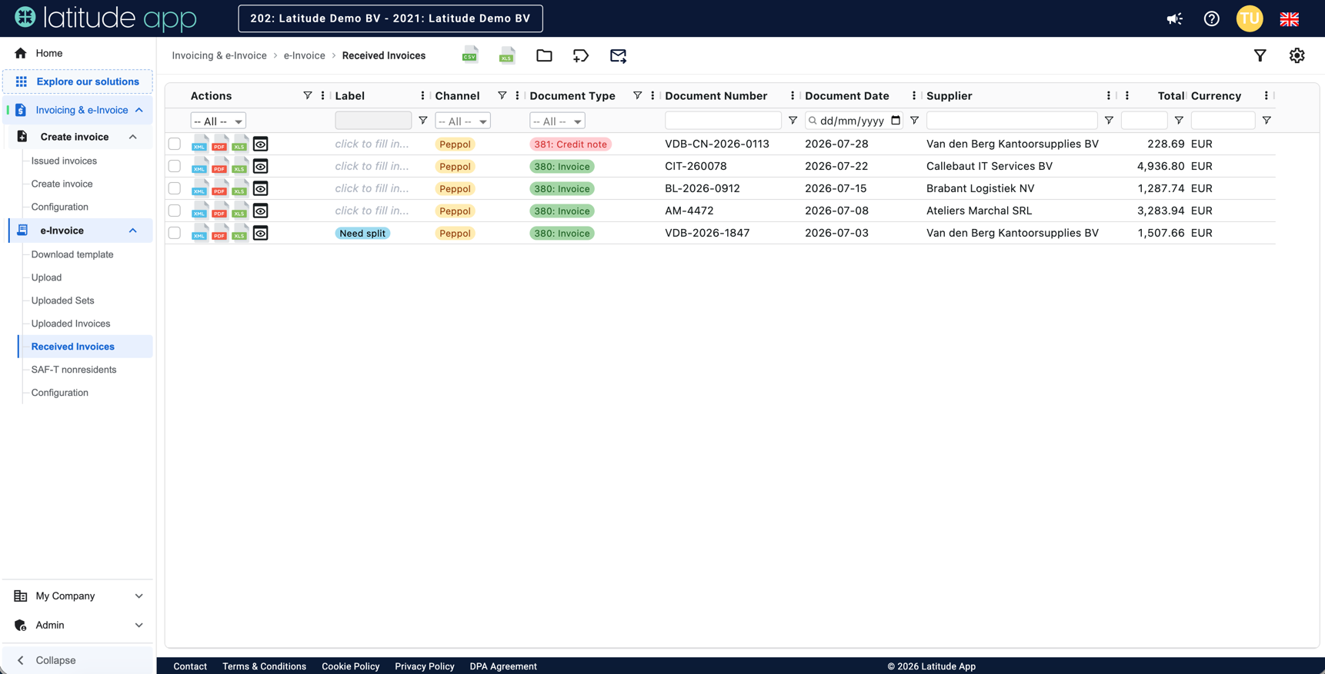Open grid settings gear icon
This screenshot has height=674, width=1325.
[1297, 55]
